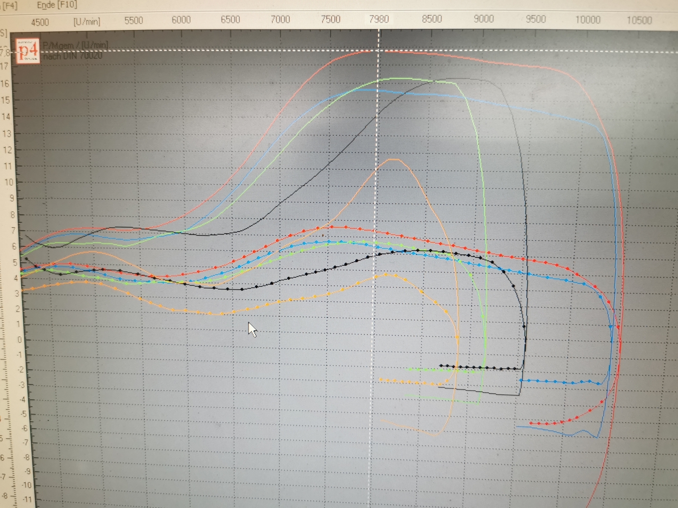Click the [U/min] axis unit label
Image resolution: width=678 pixels, height=508 pixels.
(86, 22)
